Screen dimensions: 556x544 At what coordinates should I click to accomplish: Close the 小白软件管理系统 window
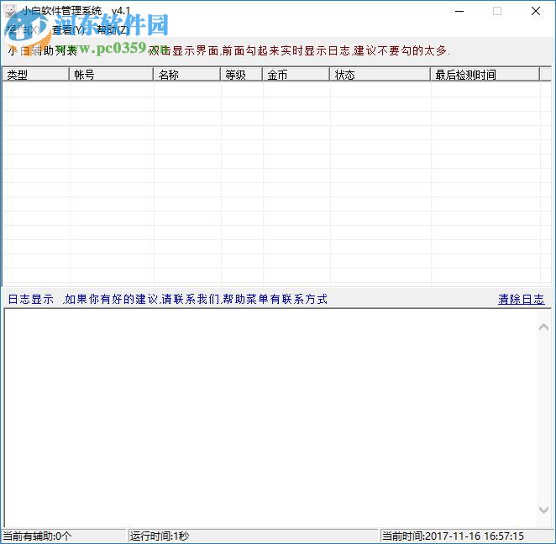(x=536, y=11)
